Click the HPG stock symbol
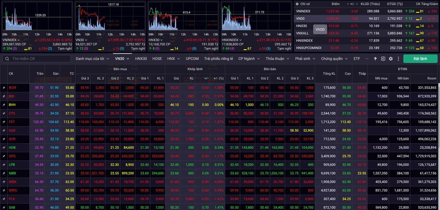 (x=12, y=156)
